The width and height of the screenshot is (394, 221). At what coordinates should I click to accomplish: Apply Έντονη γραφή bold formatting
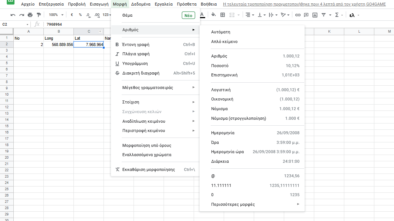[155, 44]
